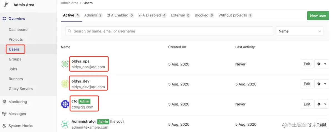Open the gear dropdown for oldya_ops
Screen dimensions: 331x132
pyautogui.click(x=322, y=64)
